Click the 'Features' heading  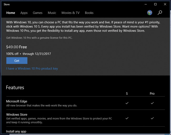15,88
